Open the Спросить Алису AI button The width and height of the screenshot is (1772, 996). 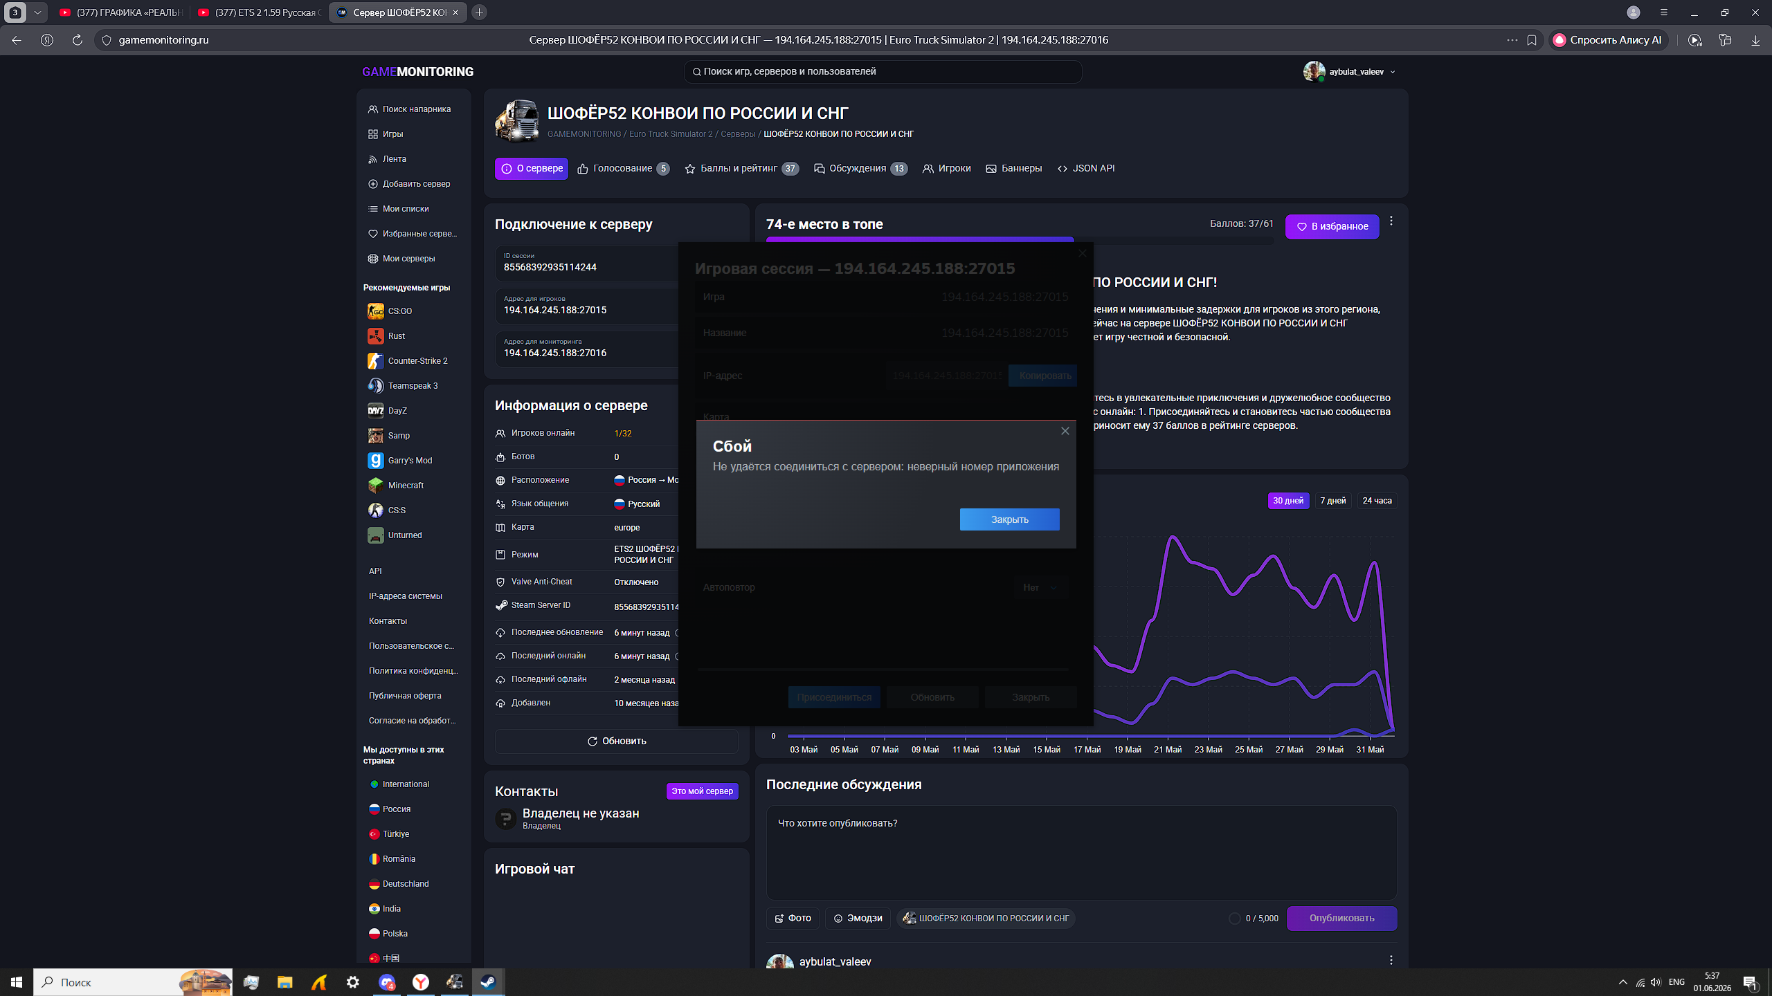[x=1608, y=40]
